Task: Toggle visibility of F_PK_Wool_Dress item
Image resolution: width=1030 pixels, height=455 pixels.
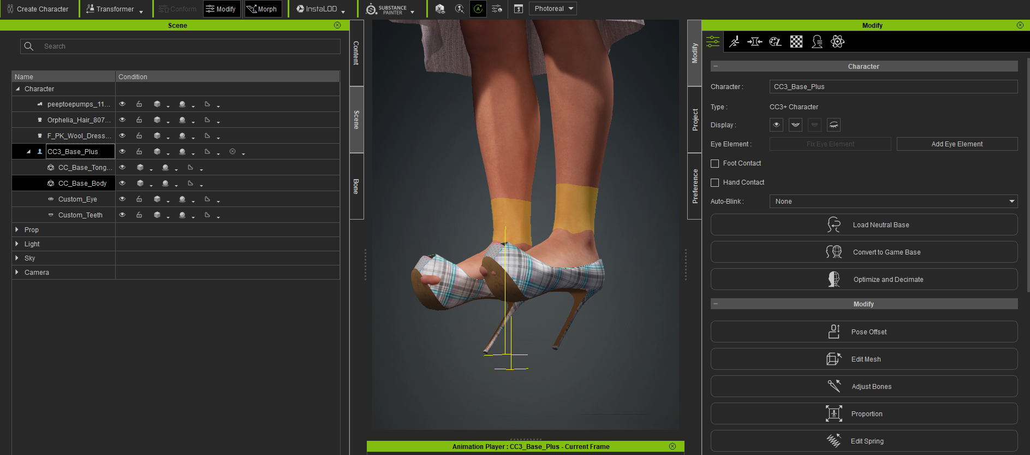Action: (x=122, y=135)
